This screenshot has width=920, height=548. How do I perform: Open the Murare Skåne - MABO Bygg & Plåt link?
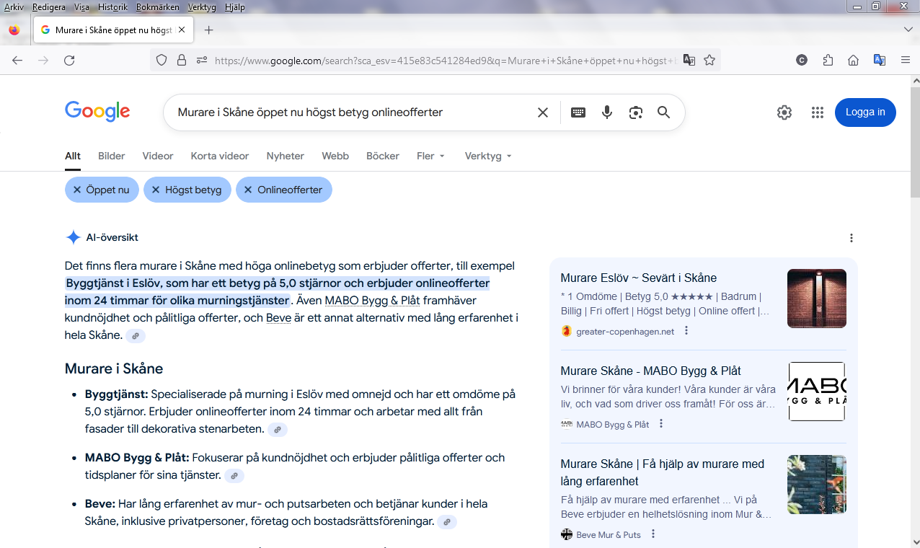point(650,371)
